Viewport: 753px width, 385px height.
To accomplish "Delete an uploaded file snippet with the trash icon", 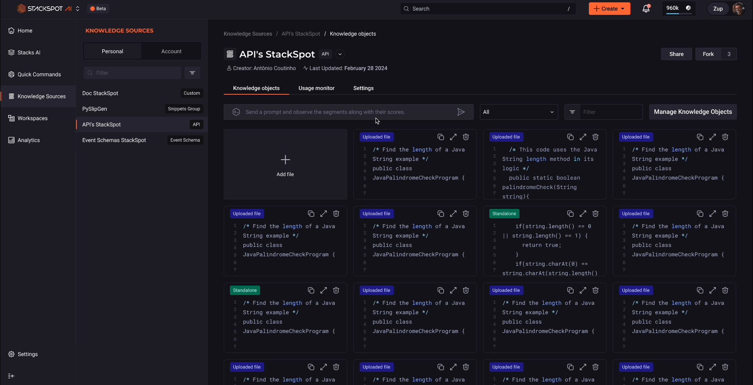I will point(466,137).
